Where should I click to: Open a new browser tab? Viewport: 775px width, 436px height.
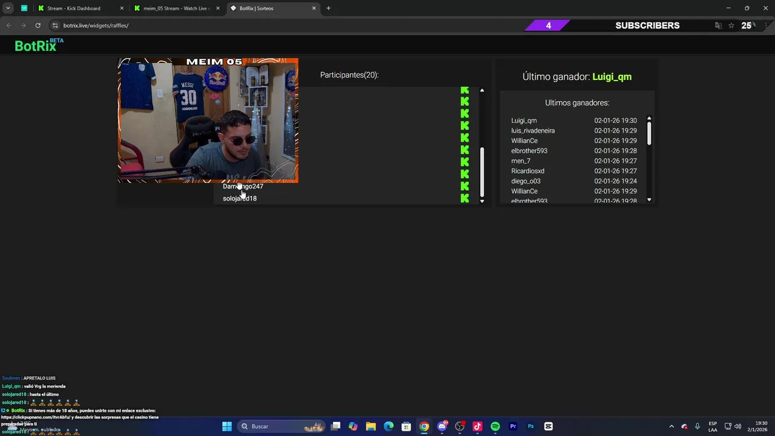[328, 8]
